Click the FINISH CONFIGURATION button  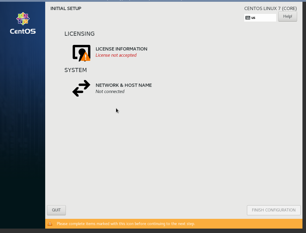[274, 210]
